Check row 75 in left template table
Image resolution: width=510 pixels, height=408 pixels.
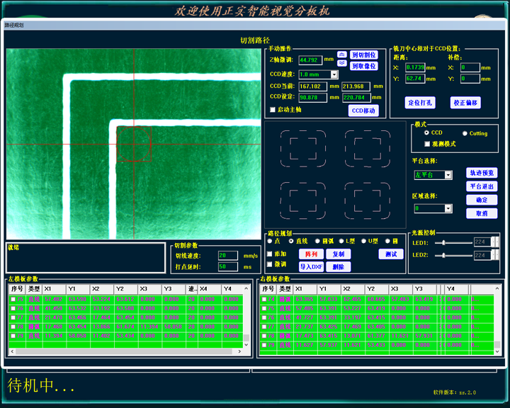click(x=13, y=299)
